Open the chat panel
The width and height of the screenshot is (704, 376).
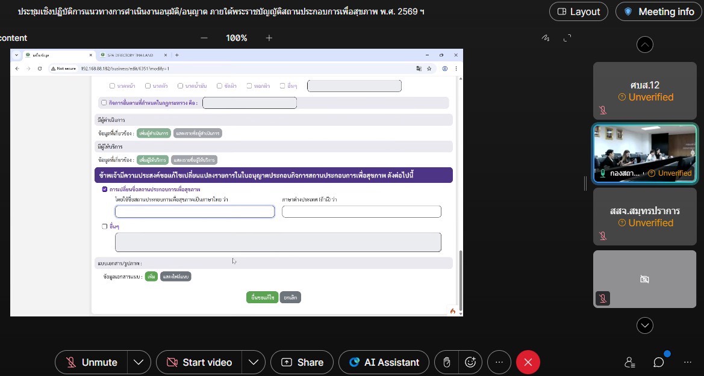(x=659, y=362)
